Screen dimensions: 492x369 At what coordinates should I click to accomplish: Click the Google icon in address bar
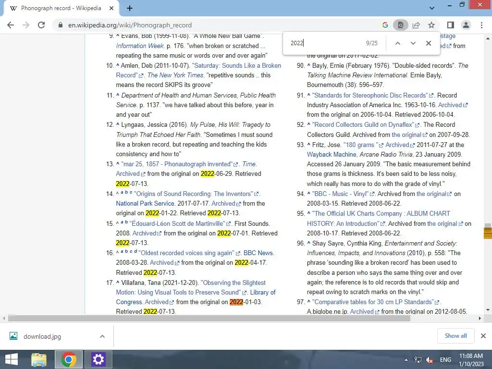click(385, 25)
